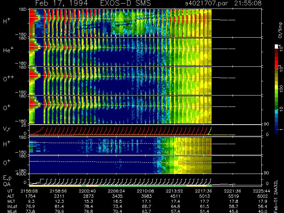Click the MLT value '17.1'
Screen dimensions: 284x213
tap(146, 201)
